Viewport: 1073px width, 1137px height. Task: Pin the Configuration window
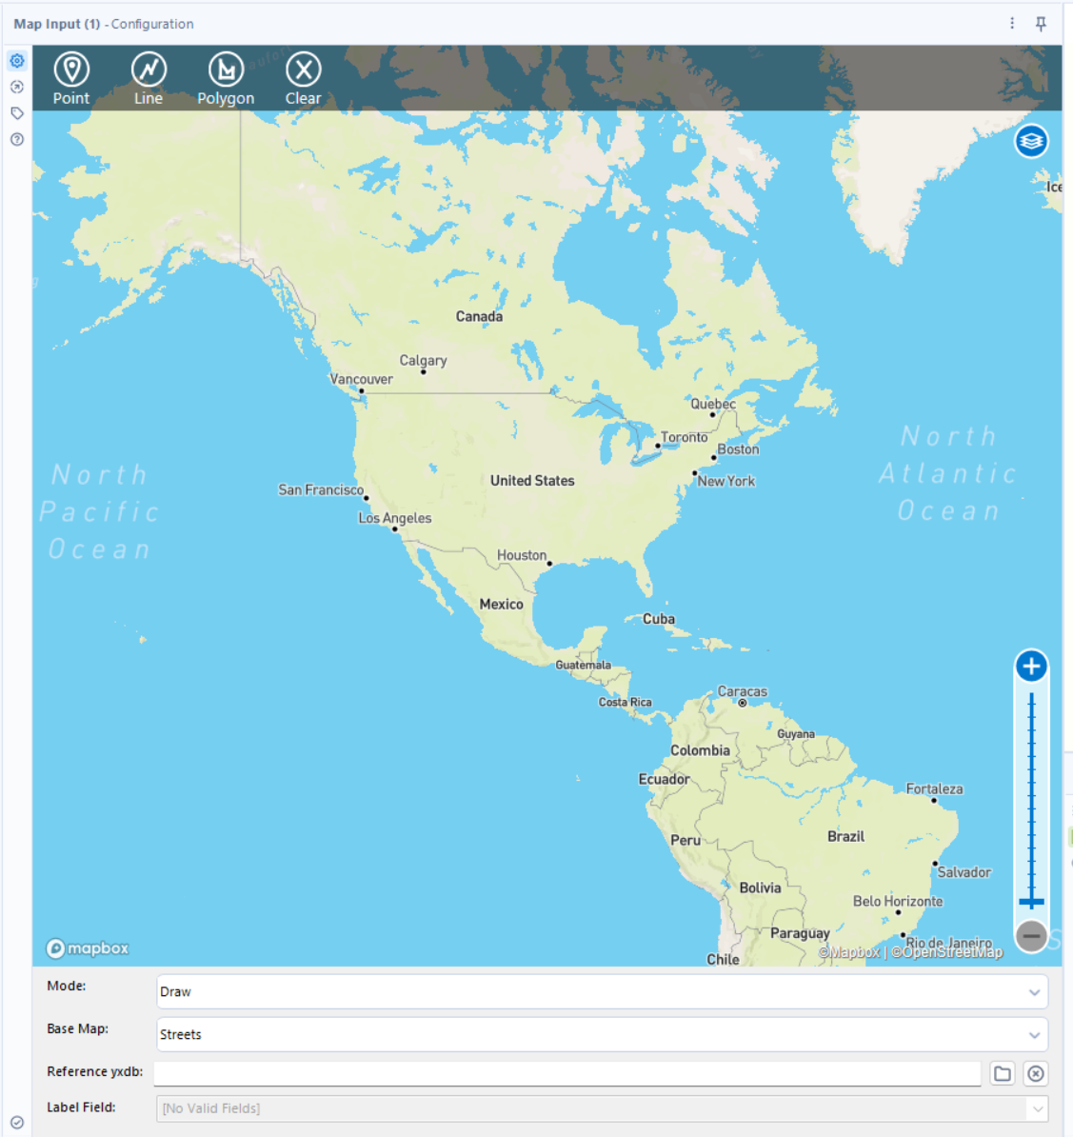[x=1041, y=24]
